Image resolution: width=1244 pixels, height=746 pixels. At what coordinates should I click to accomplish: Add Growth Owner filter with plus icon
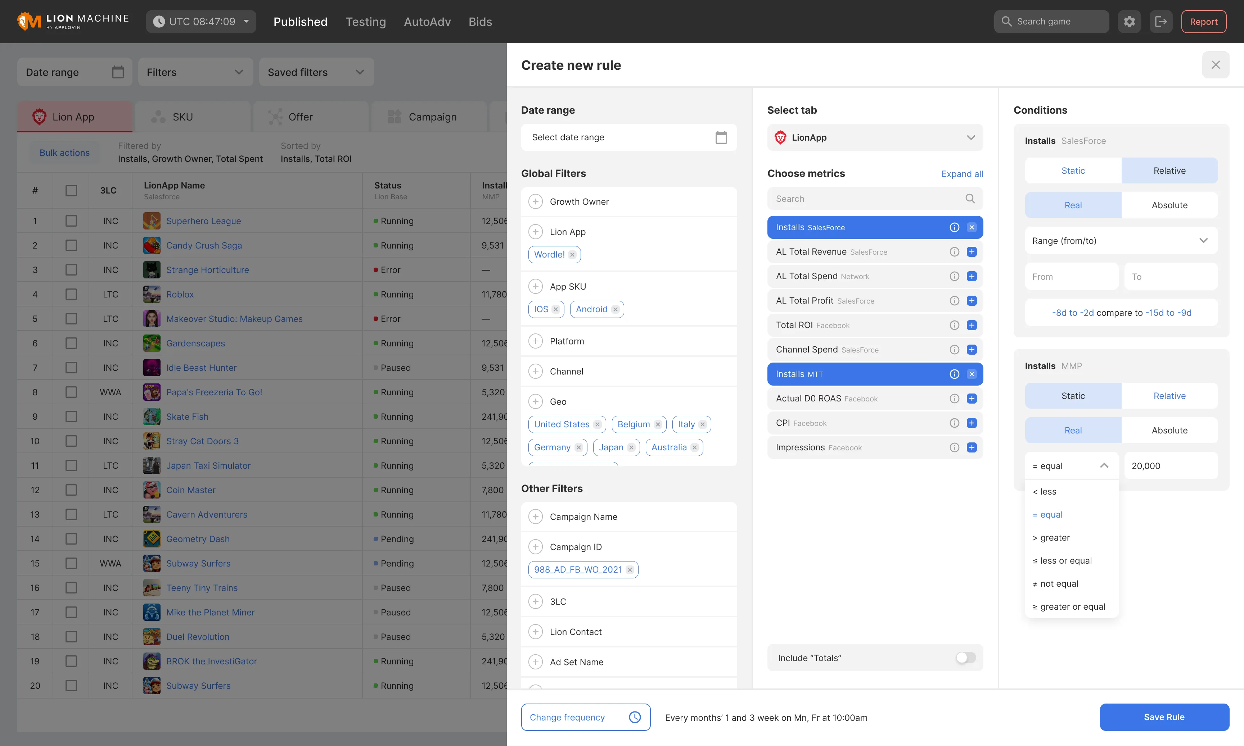tap(536, 201)
